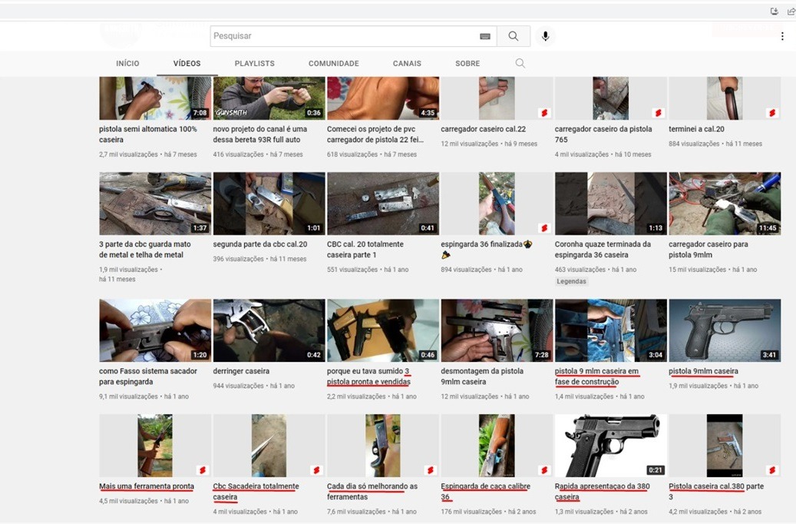796x524 pixels.
Task: Activate voice search microphone icon
Action: click(545, 36)
